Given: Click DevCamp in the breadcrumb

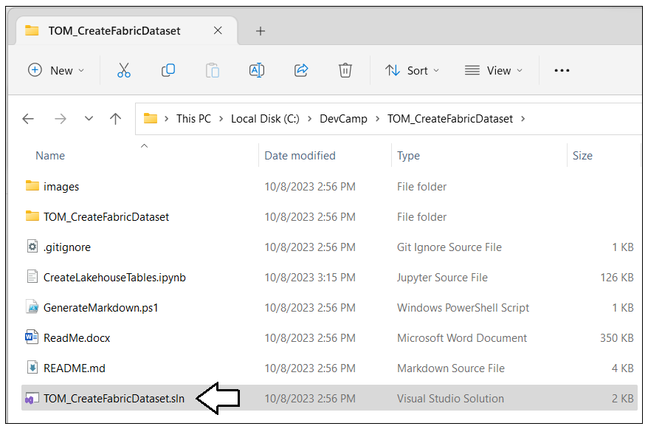Looking at the screenshot, I should [x=343, y=119].
